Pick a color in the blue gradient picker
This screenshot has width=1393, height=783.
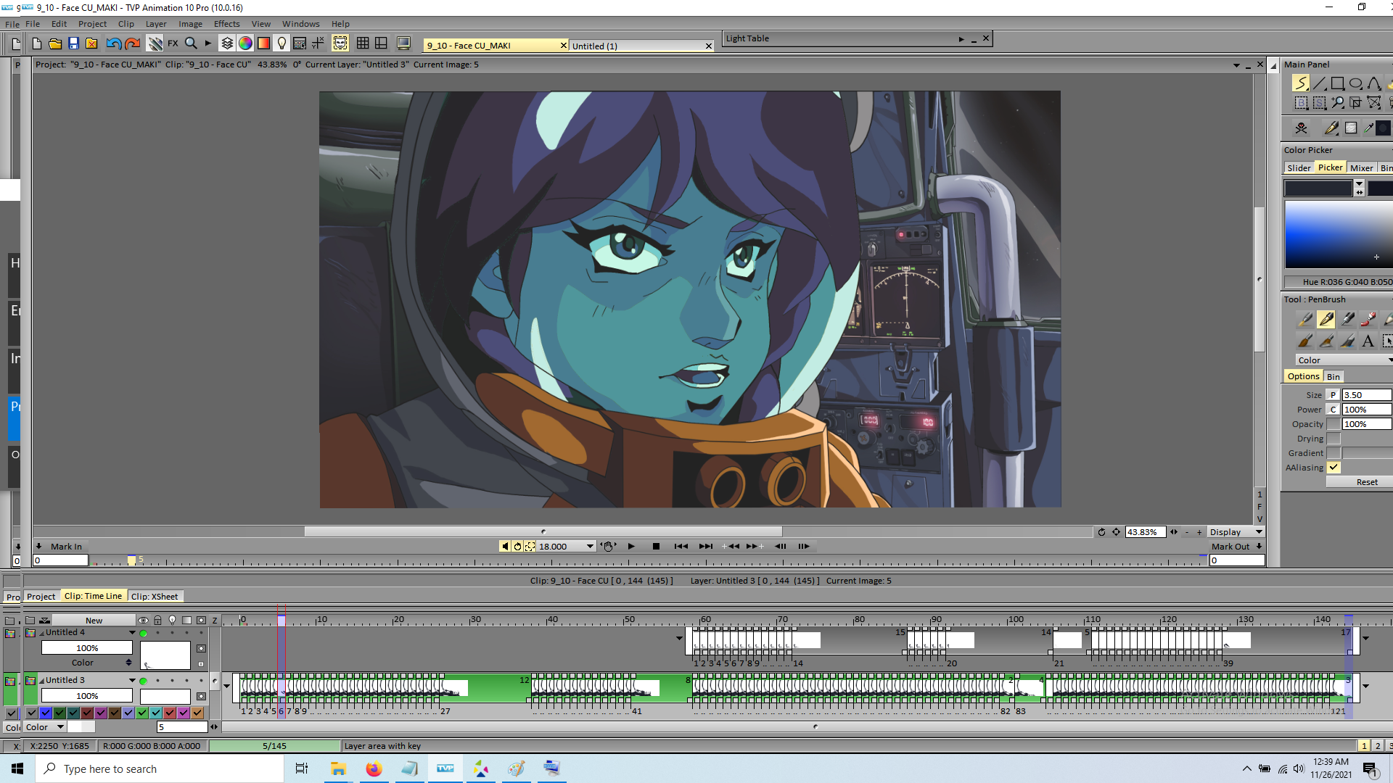click(x=1339, y=235)
